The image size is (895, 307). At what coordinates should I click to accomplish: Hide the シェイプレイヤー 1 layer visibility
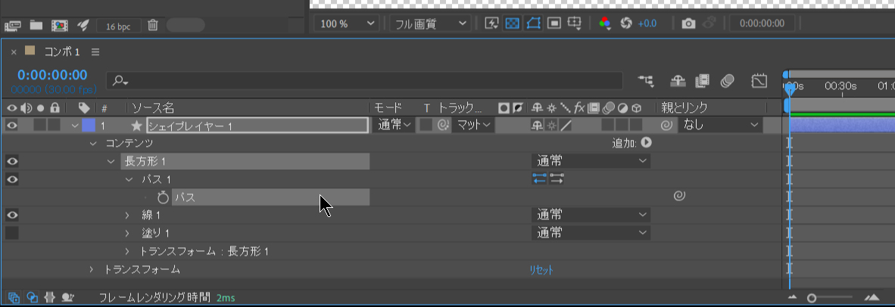coord(11,125)
